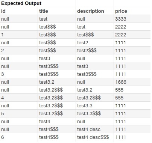This screenshot has width=152, height=143.
Task: Select the description cell 'test4 desc'
Action: [x=95, y=129]
